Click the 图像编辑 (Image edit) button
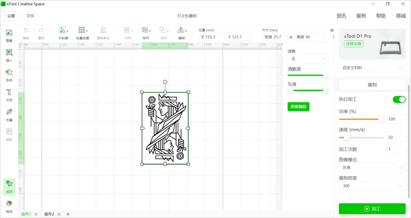Screen dimensions: 411x218 click(298, 106)
